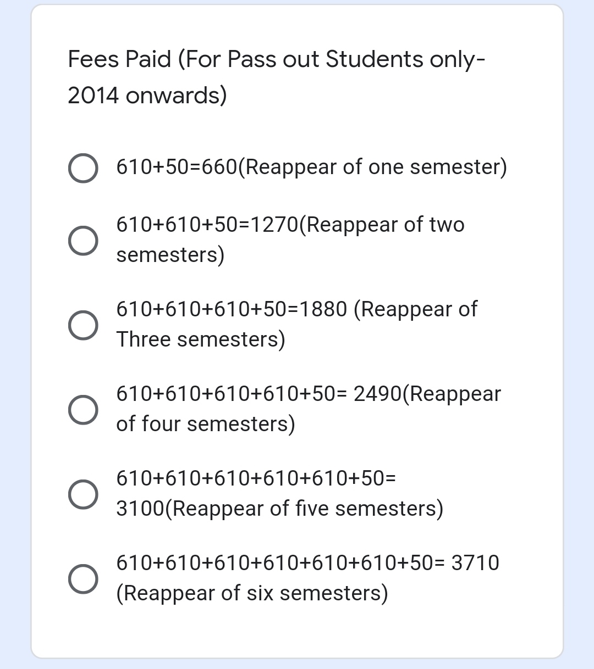This screenshot has height=669, width=594.
Task: Mark the radio circle for 3100 fee
Action: tap(83, 494)
